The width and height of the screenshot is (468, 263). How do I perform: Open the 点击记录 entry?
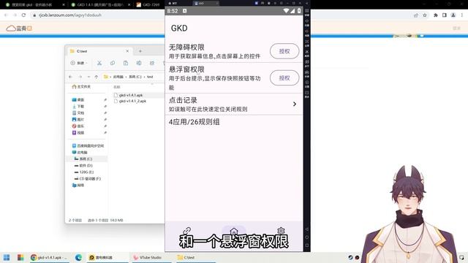(234, 104)
